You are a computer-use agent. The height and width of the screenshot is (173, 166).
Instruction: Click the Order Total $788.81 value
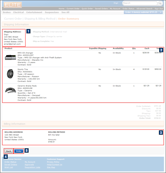coord(157,118)
